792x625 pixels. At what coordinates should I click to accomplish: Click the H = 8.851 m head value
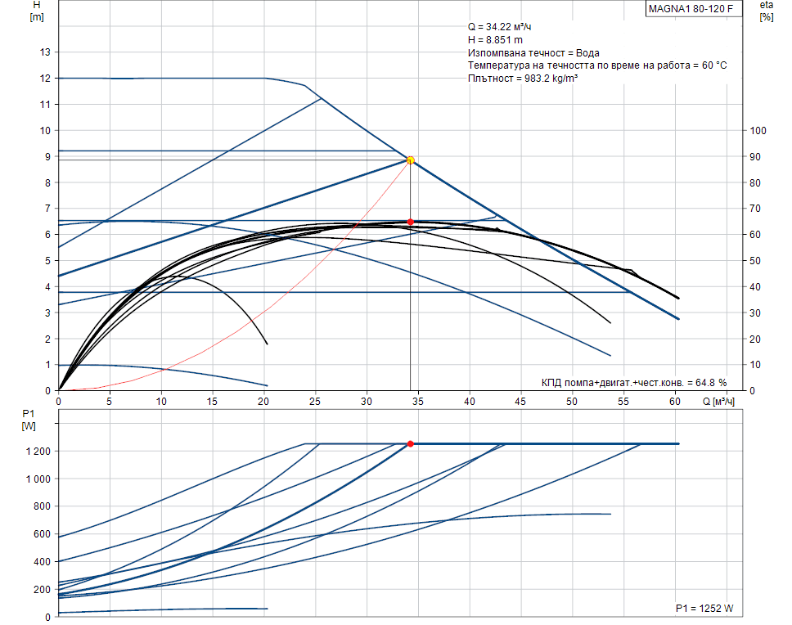click(496, 39)
